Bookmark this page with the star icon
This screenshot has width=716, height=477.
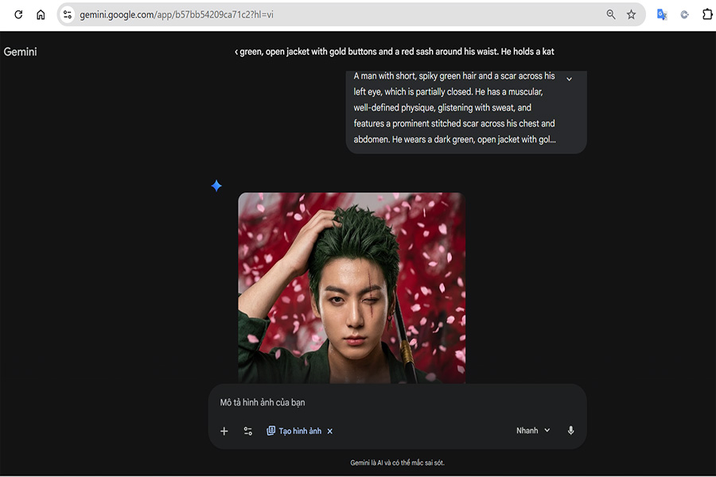631,14
